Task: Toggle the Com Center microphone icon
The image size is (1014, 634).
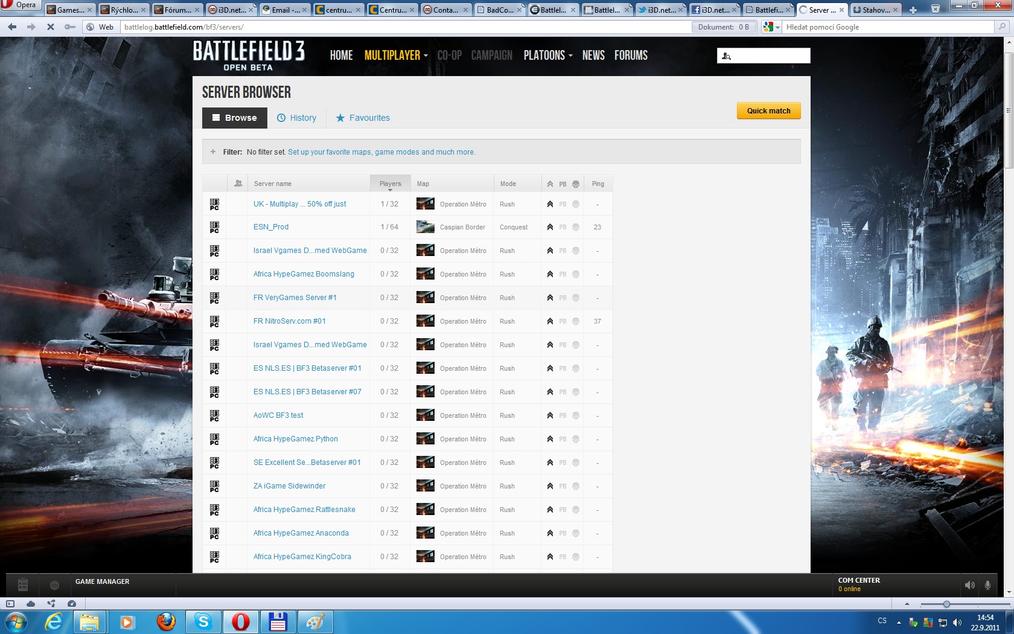Action: [x=987, y=585]
